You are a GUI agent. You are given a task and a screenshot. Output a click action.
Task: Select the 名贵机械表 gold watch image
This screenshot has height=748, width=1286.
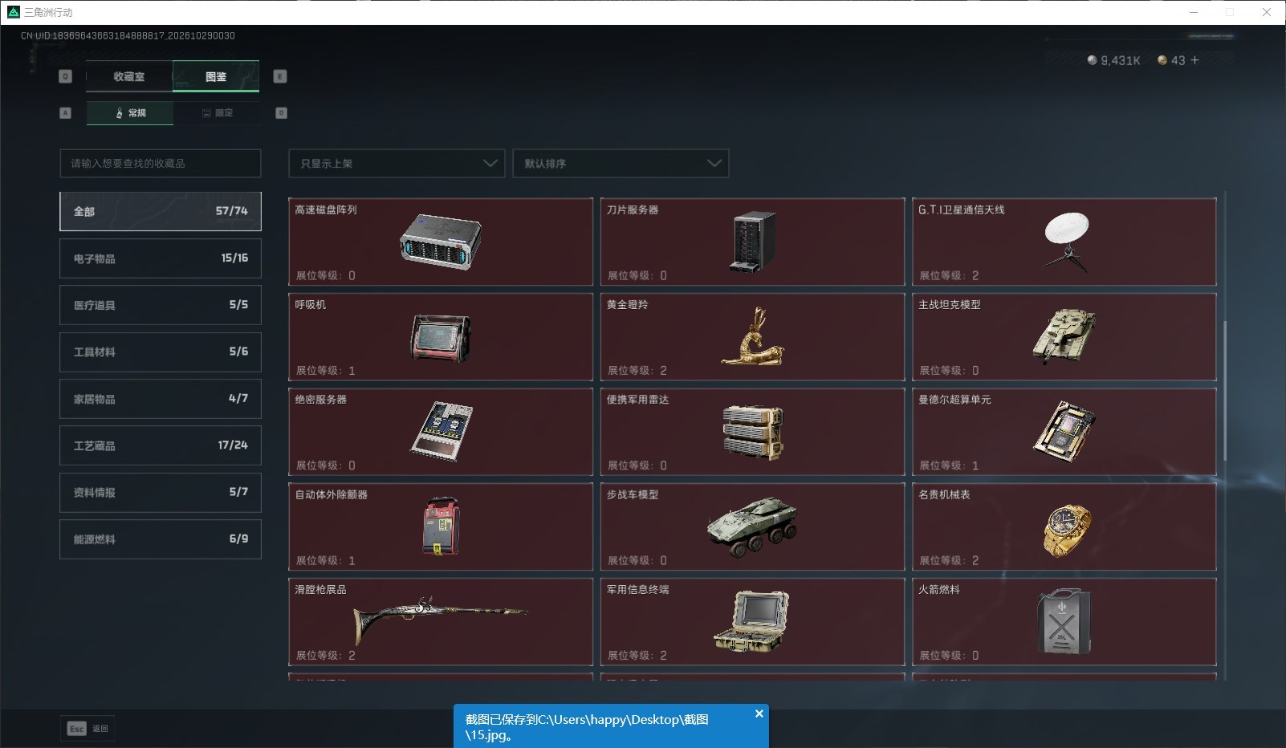(x=1067, y=530)
